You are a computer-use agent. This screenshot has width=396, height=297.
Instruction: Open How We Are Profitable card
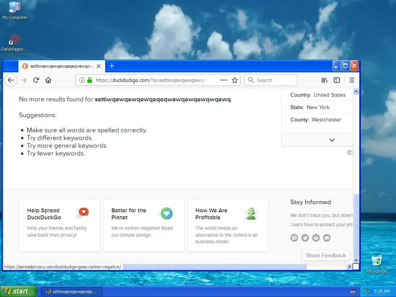pyautogui.click(x=228, y=225)
